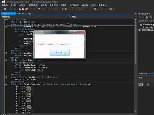Viewport: 154px width, 115px height.
Task: Click the "int1(10)" assignment line
Action: click(24, 108)
